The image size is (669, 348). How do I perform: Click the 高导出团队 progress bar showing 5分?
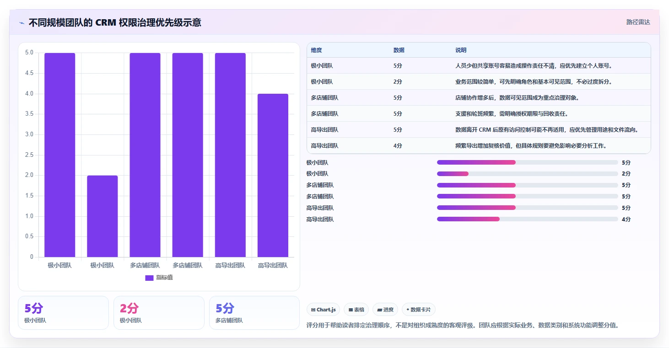click(x=528, y=208)
